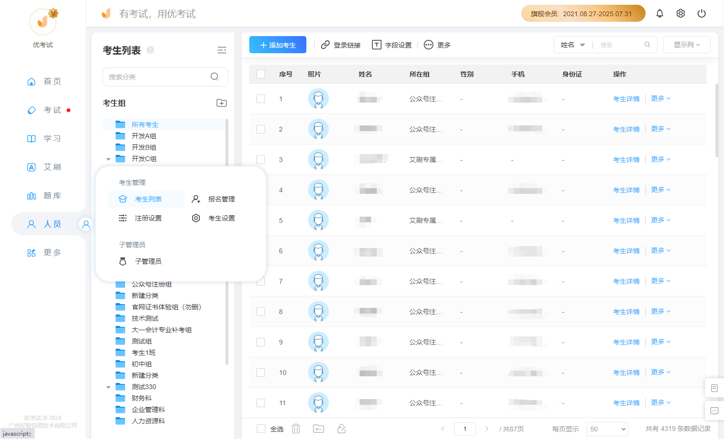Open the notification bell

[x=660, y=13]
